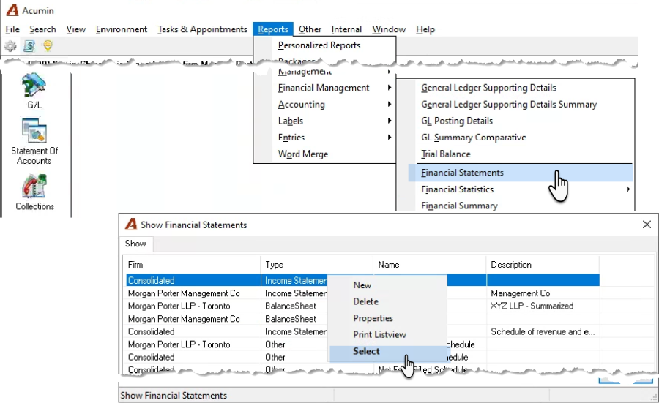
Task: Expand the Labels submenu
Action: 324,121
